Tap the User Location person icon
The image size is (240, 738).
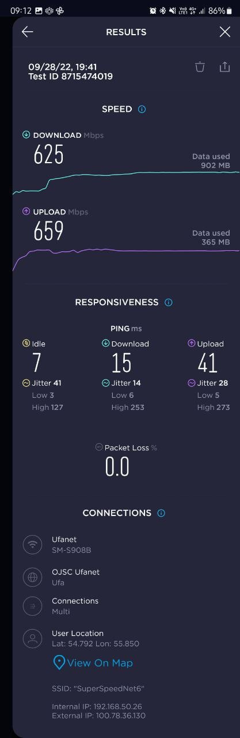32,638
